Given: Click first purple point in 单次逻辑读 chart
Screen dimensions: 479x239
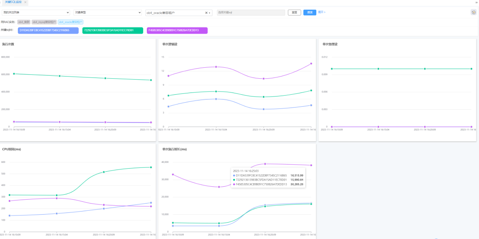Looking at the screenshot, I should (169, 76).
